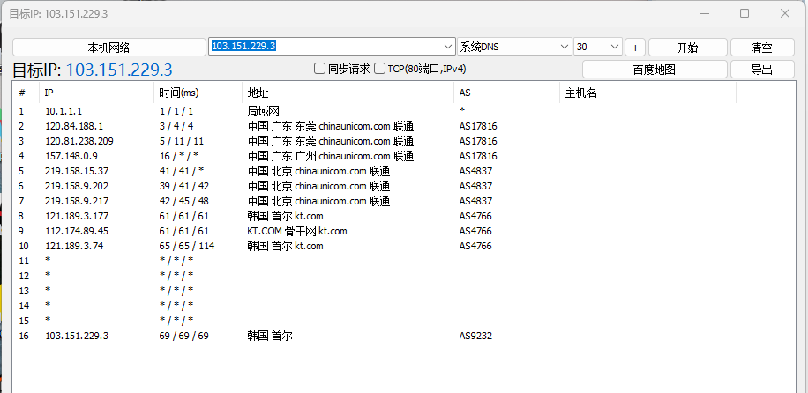Select IP 219.158.9.217 in hop 7

click(77, 200)
